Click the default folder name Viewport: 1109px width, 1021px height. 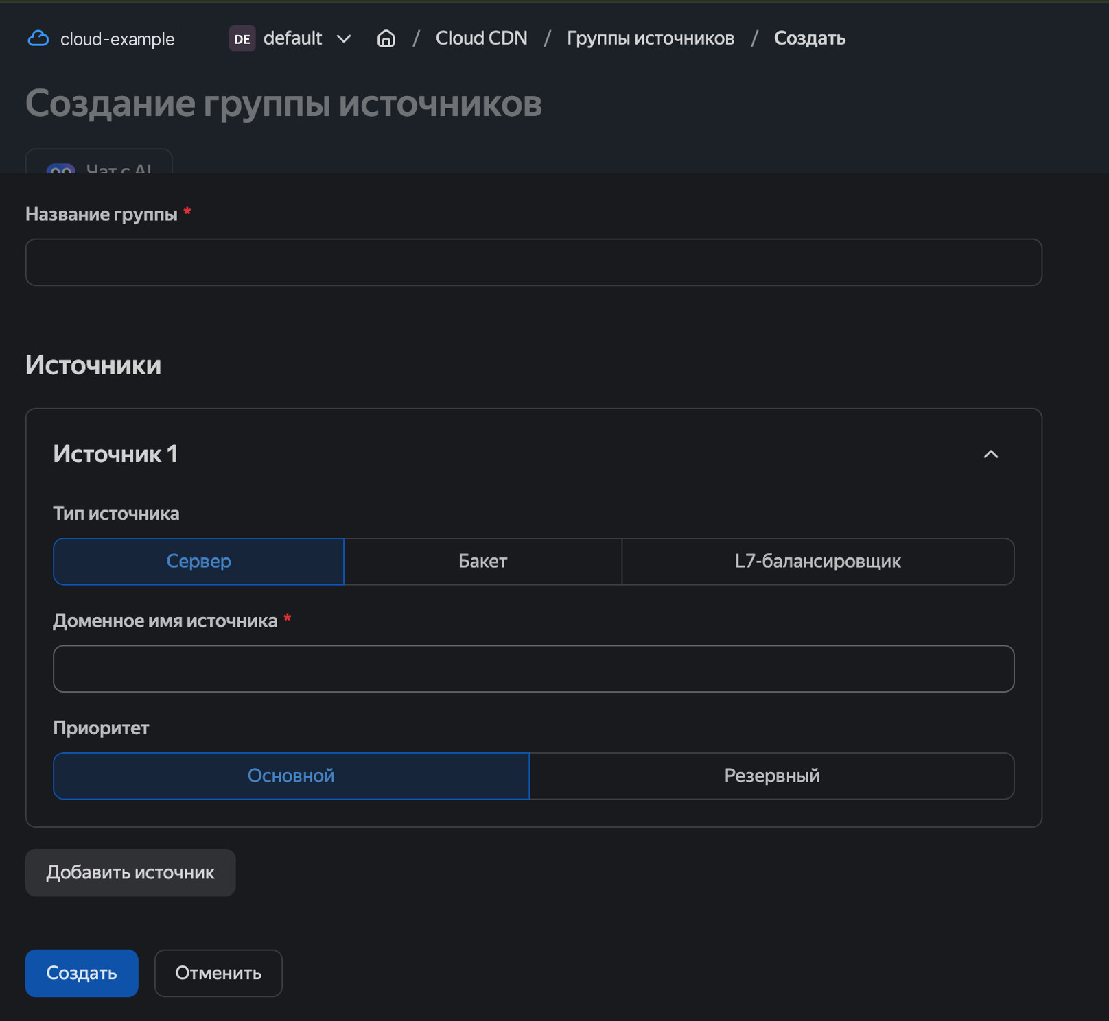[292, 38]
